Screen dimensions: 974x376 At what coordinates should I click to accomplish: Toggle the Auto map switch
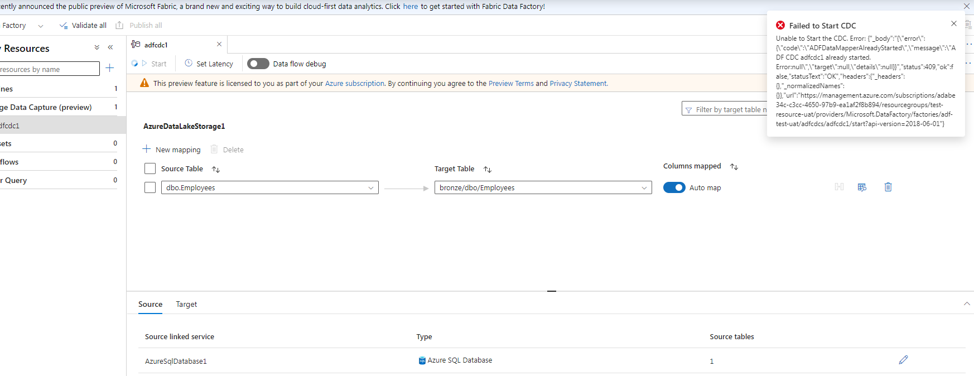(x=674, y=187)
